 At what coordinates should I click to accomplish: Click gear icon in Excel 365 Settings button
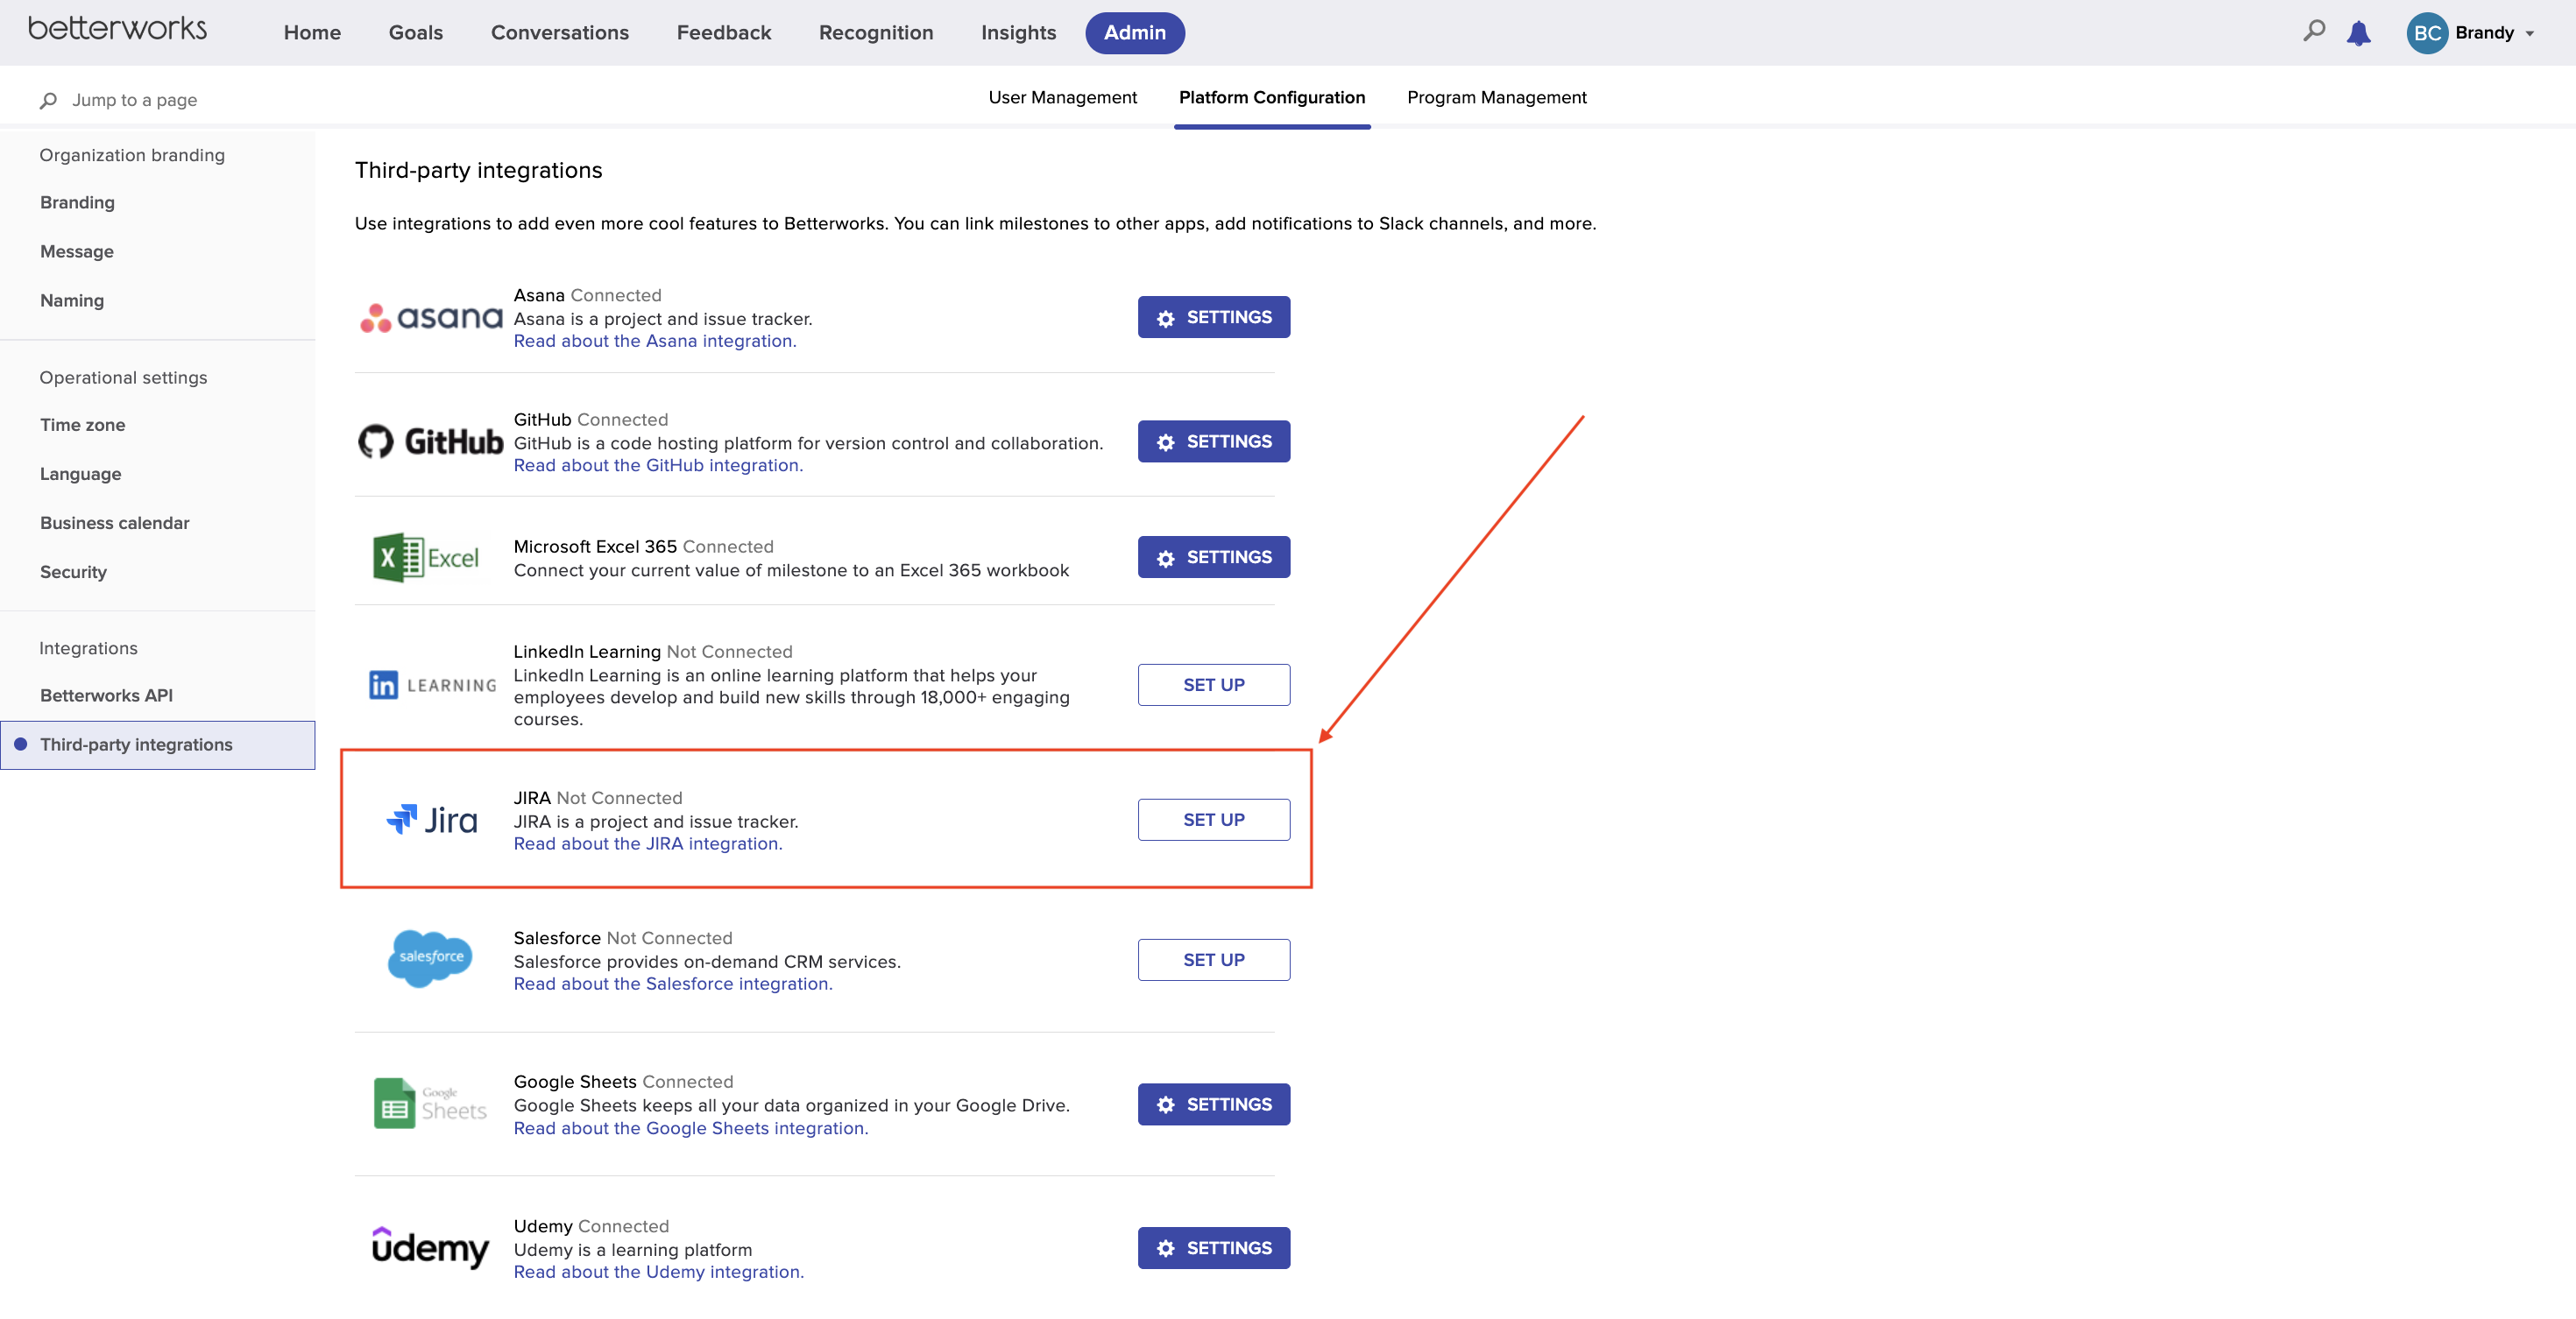pos(1166,559)
